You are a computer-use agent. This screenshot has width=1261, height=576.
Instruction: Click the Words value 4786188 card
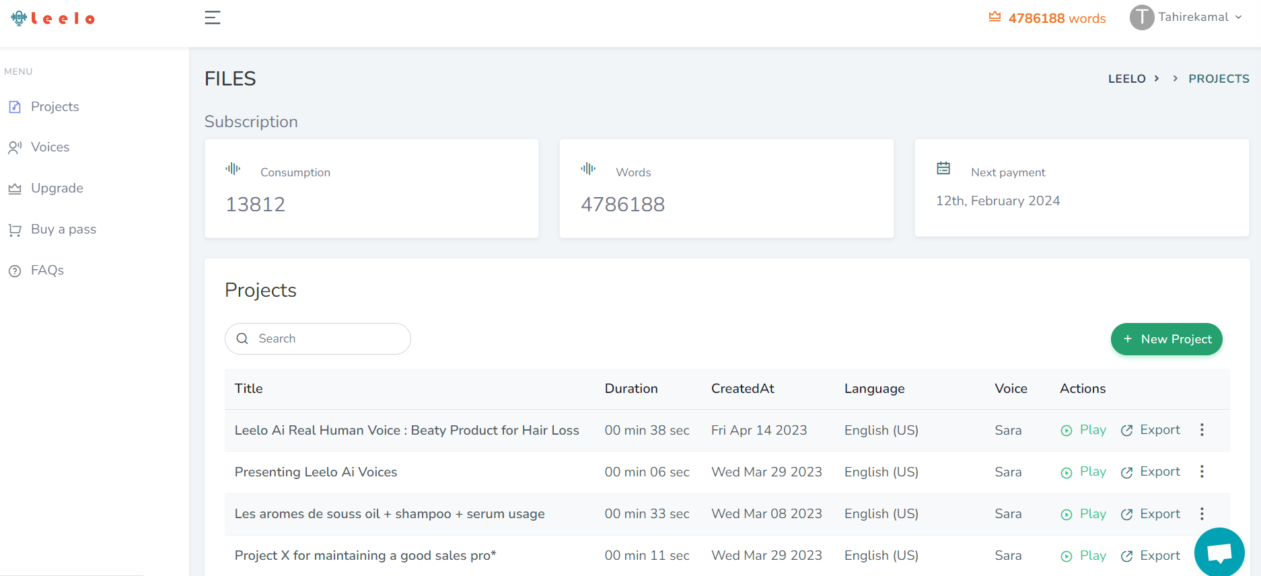click(623, 204)
